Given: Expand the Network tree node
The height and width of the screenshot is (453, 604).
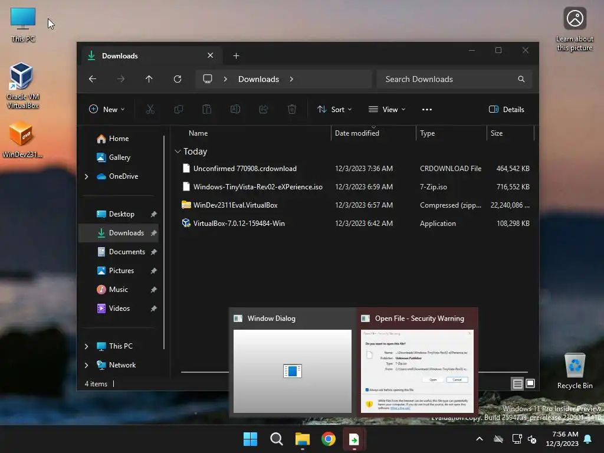Looking at the screenshot, I should point(87,365).
